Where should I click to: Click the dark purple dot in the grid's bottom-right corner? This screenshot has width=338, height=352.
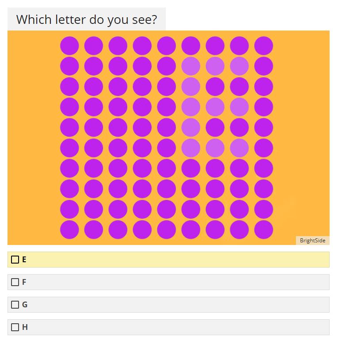263,230
